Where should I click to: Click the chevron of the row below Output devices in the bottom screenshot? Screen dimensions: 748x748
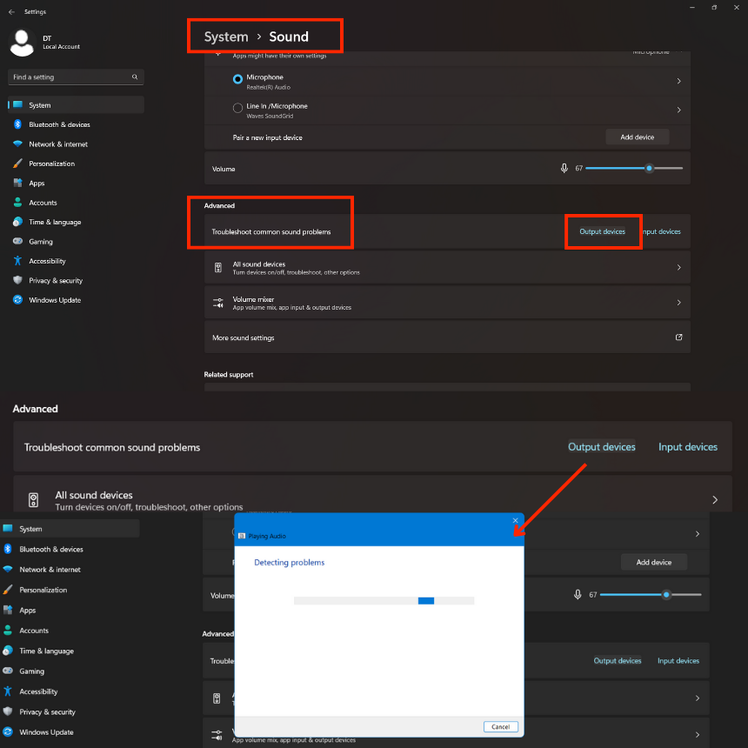pyautogui.click(x=697, y=698)
